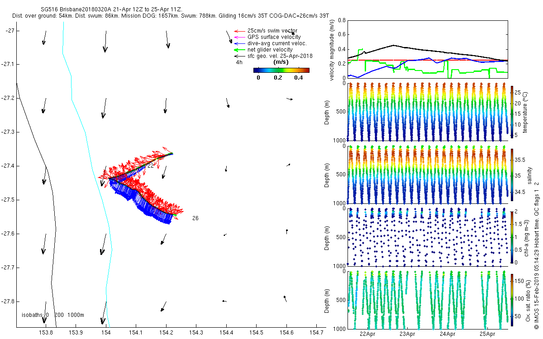Click the salinity colorbar
Screen dimensions: 543x339
point(511,175)
